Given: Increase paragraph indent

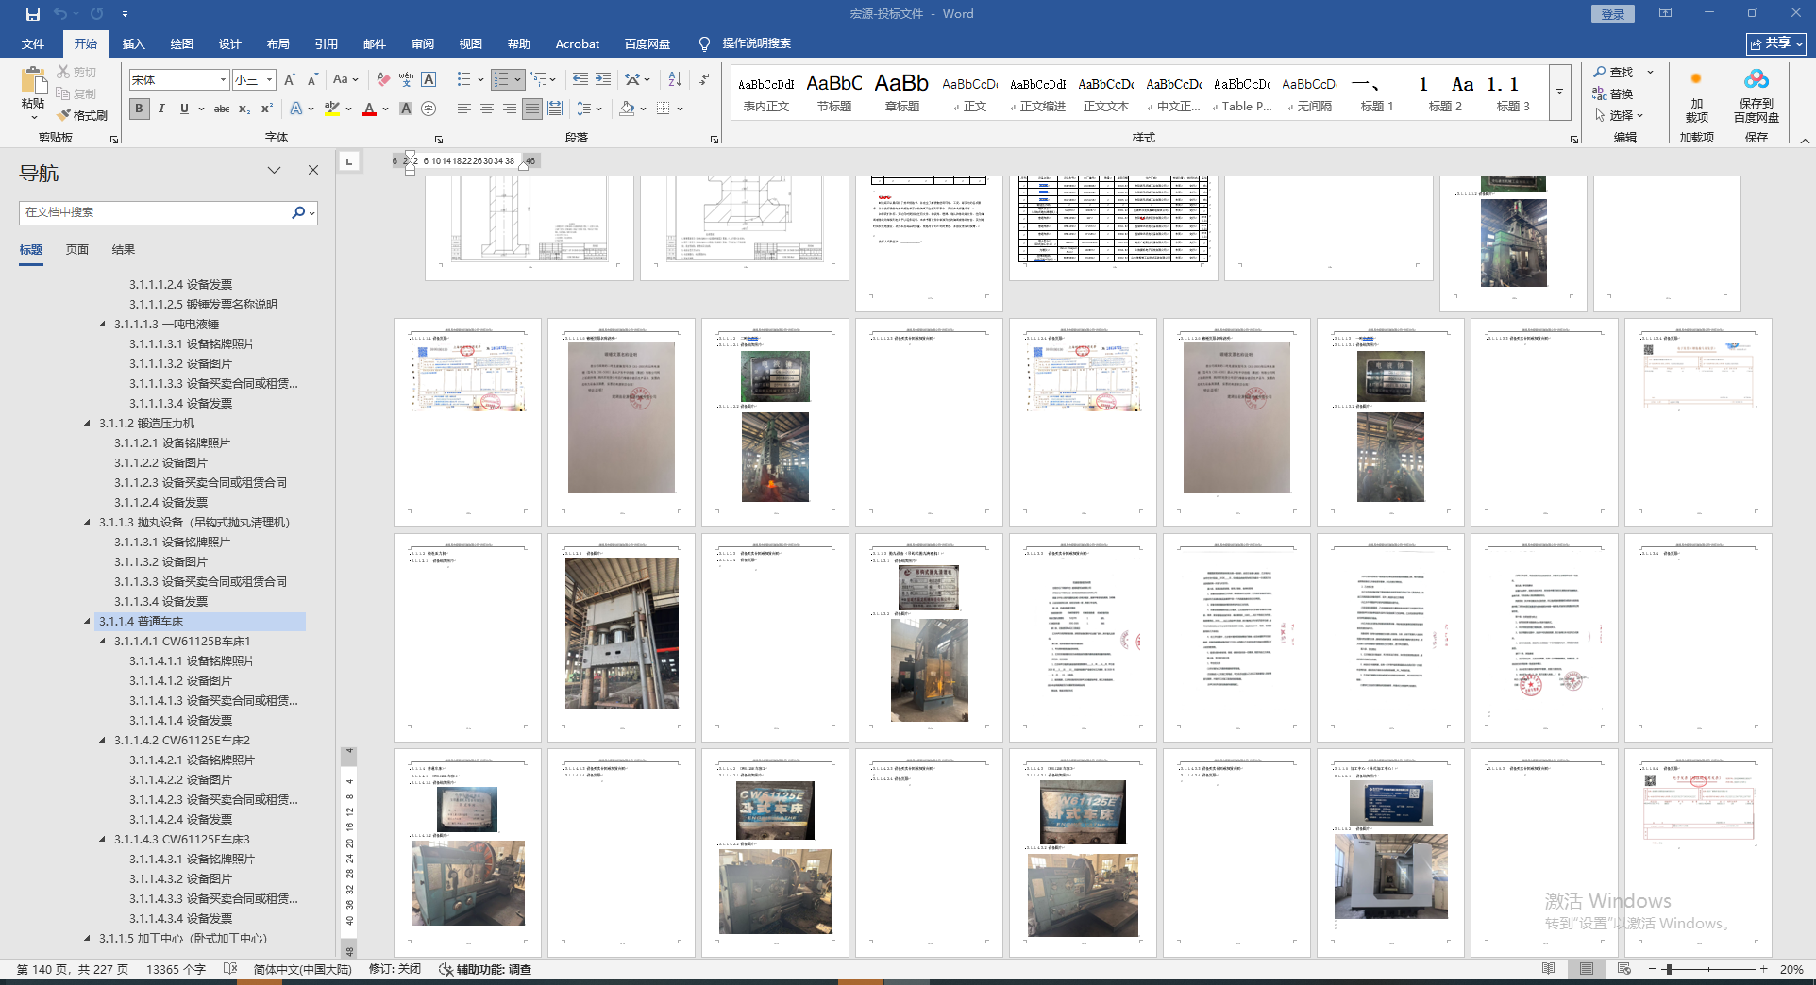Looking at the screenshot, I should pyautogui.click(x=602, y=80).
